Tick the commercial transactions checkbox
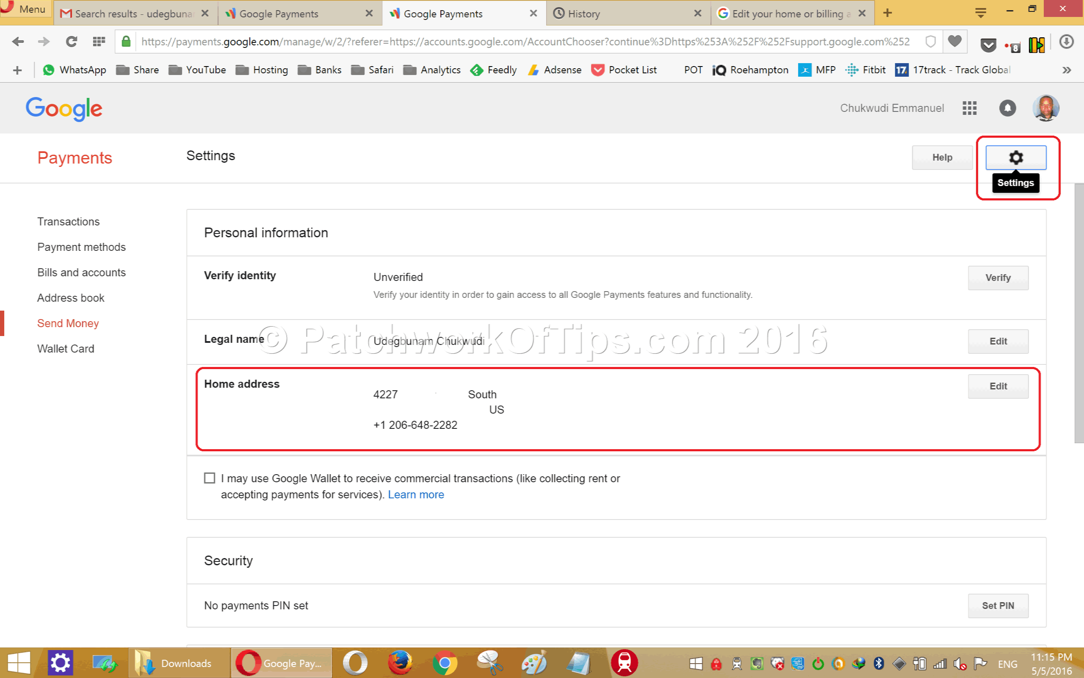 tap(210, 478)
